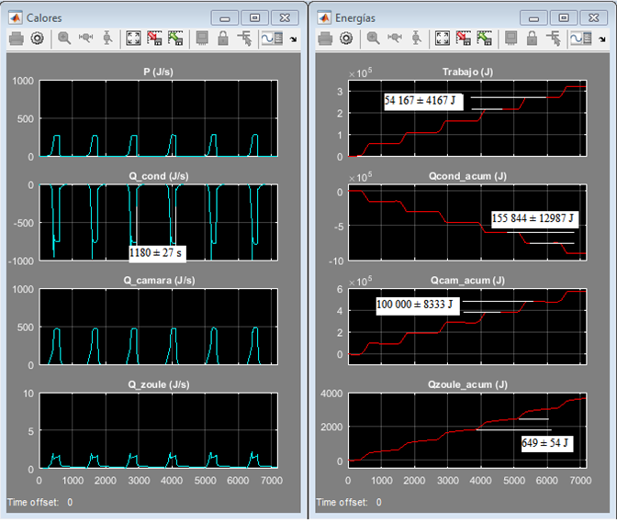Open Parameters gear in Energías scope
617x522 pixels.
pyautogui.click(x=346, y=39)
